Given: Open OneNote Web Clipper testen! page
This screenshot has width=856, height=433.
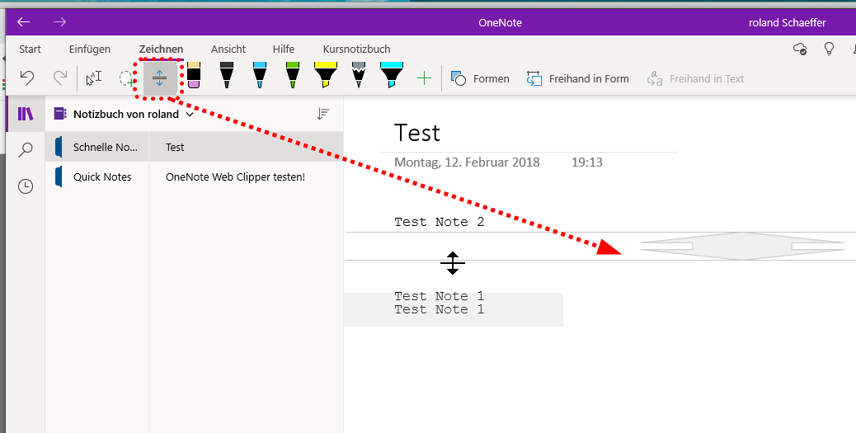Looking at the screenshot, I should pyautogui.click(x=247, y=177).
